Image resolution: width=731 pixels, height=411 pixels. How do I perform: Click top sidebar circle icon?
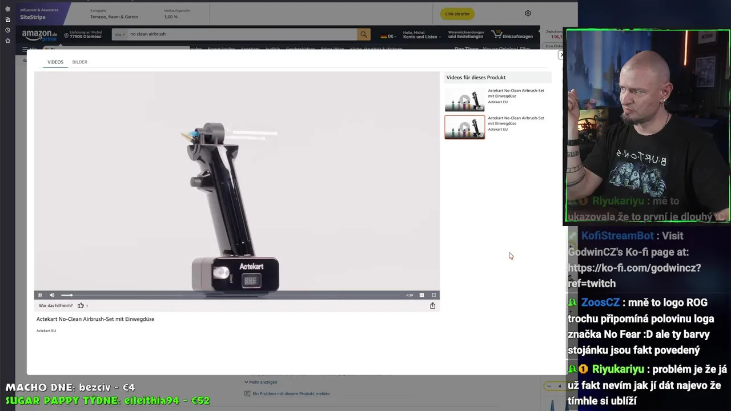point(7,9)
